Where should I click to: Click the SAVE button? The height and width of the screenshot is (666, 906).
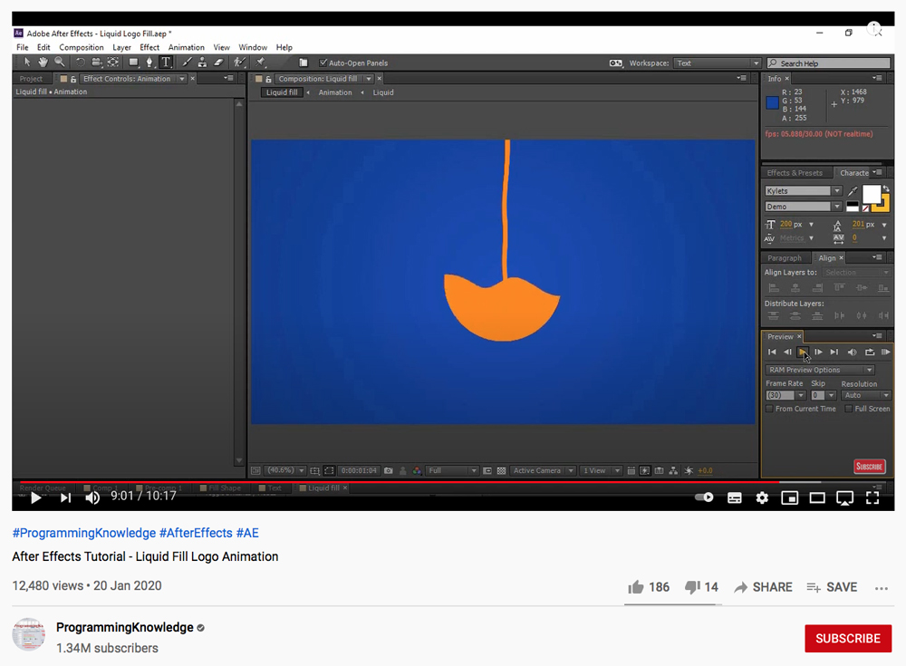pos(832,587)
